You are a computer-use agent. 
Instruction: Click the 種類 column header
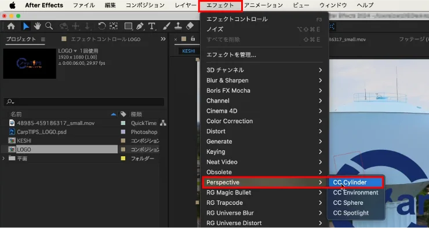pos(136,114)
